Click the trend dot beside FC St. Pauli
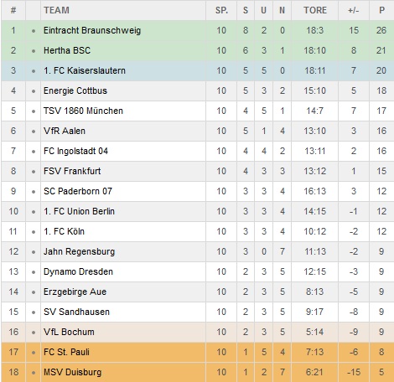Image resolution: width=394 pixels, height=382 pixels. pos(34,353)
